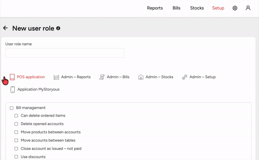Screen dimensions: 259x160
Task: Click the Admin – Setup gears icon
Action: click(185, 77)
